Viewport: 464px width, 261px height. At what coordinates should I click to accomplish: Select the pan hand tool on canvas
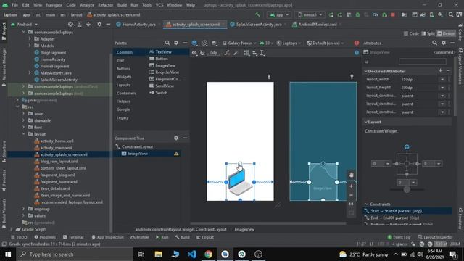point(351,175)
